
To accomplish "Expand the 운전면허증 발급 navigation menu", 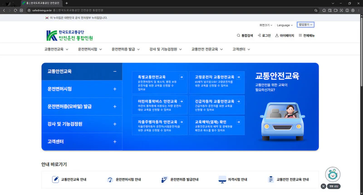I will pos(126,49).
